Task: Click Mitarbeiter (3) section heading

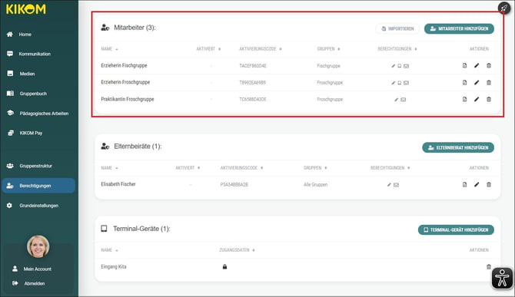Action: [x=135, y=28]
